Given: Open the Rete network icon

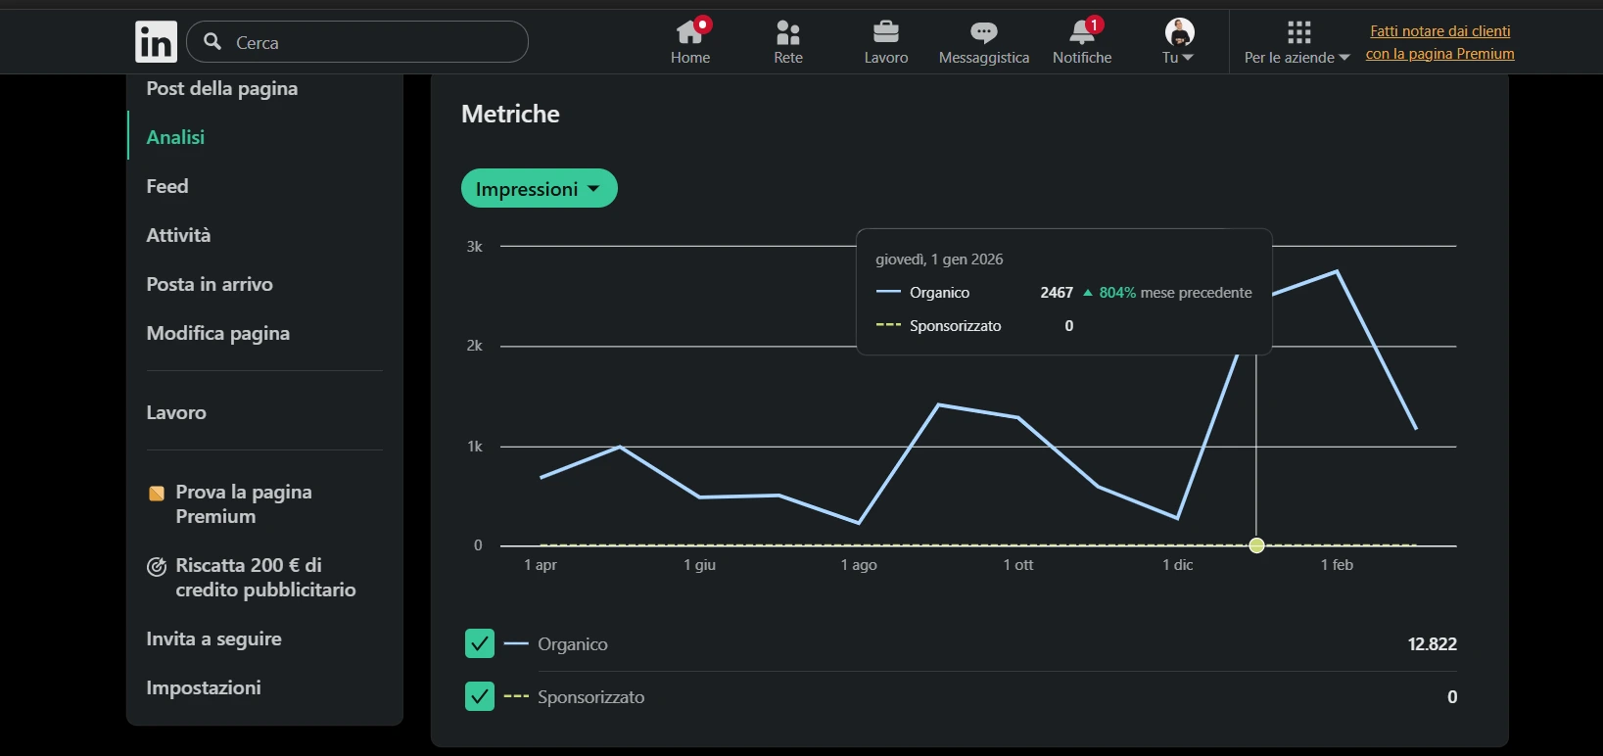Looking at the screenshot, I should coord(787,32).
